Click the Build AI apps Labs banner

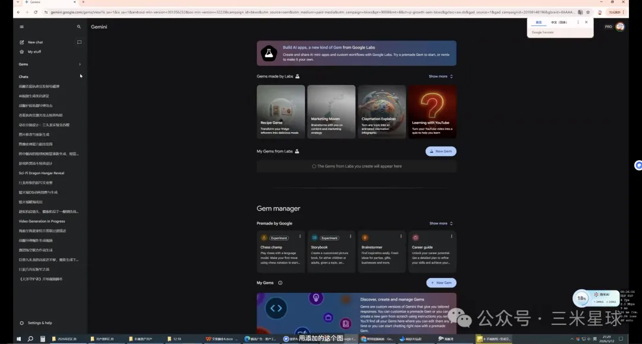click(357, 53)
